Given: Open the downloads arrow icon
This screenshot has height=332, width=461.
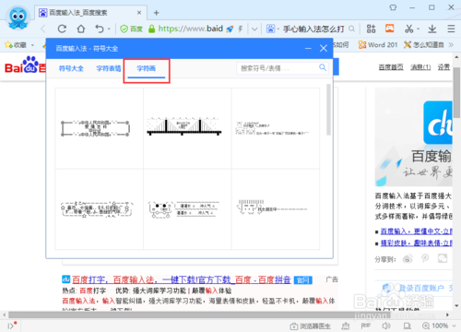Looking at the screenshot, I should pos(432,29).
